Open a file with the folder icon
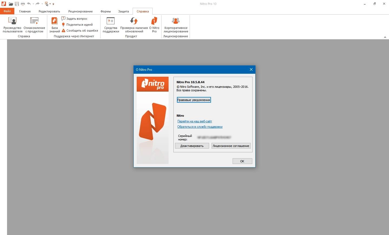The image size is (389, 235). [x=11, y=4]
